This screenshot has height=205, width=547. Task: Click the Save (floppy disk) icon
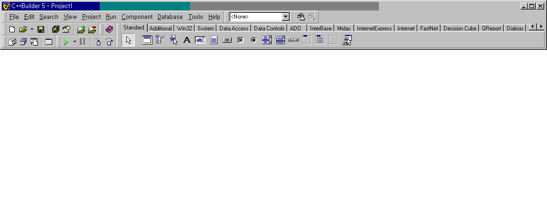41,29
